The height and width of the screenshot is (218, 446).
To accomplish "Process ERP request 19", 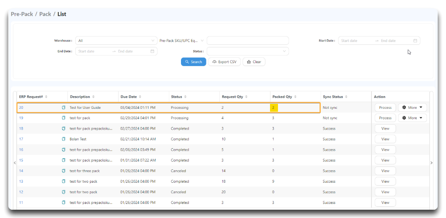I will pyautogui.click(x=385, y=118).
